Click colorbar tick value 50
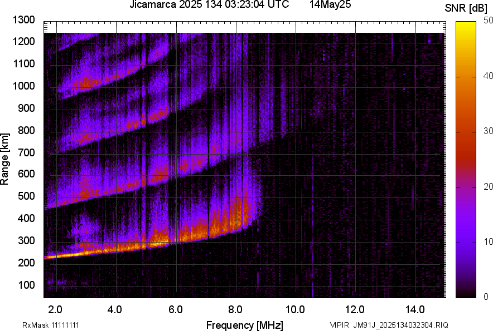 point(488,21)
